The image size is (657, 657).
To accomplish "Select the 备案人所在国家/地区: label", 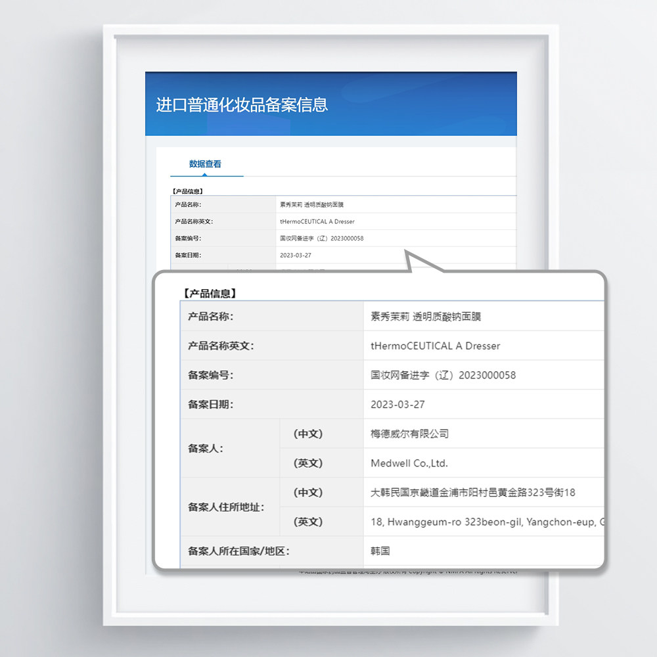I will click(x=239, y=551).
